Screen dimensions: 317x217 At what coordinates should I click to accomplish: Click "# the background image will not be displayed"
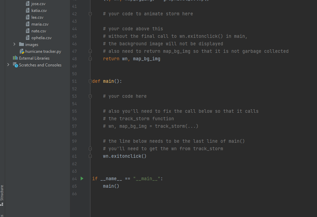pyautogui.click(x=163, y=44)
